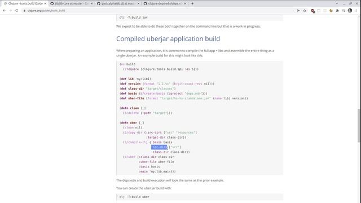Click the '(defn uber [_]' line
The width and height of the screenshot is (361, 203).
click(x=131, y=123)
